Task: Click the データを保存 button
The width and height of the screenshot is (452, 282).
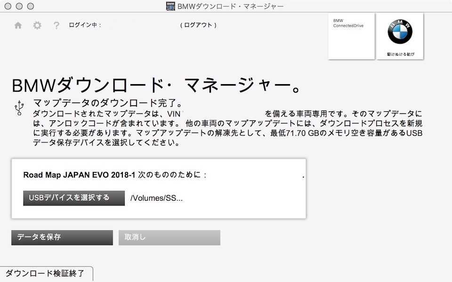Action: coord(62,237)
